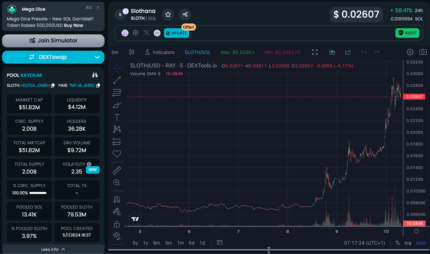430x254 pixels.
Task: Toggle percentage scale
Action: point(397,243)
